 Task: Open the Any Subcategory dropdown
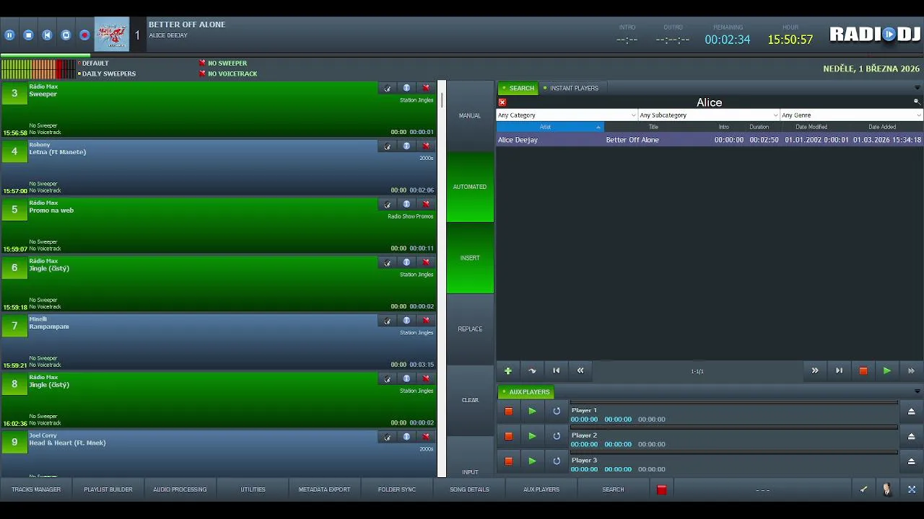tap(709, 115)
